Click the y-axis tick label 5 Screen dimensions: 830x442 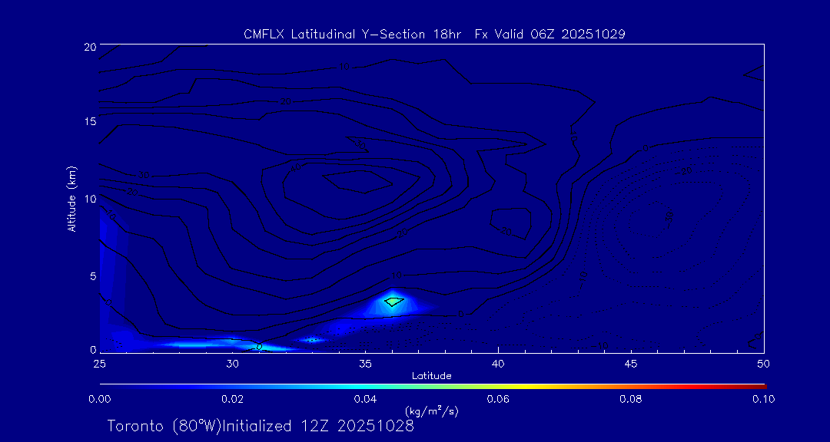pyautogui.click(x=93, y=276)
